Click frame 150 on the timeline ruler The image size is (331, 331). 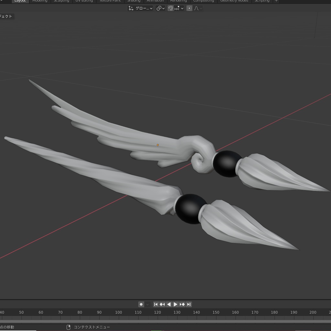(x=216, y=312)
